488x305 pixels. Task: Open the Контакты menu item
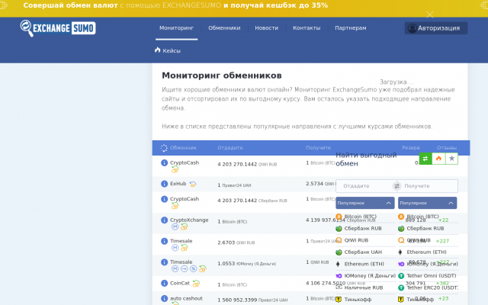[307, 28]
